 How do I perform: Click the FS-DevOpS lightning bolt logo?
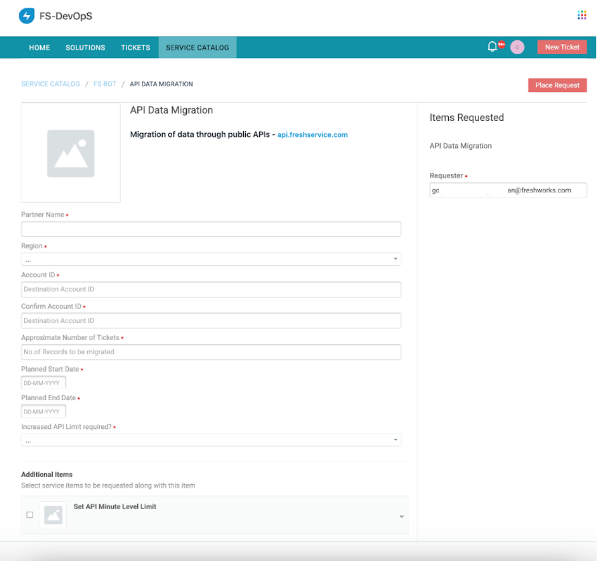pos(27,16)
